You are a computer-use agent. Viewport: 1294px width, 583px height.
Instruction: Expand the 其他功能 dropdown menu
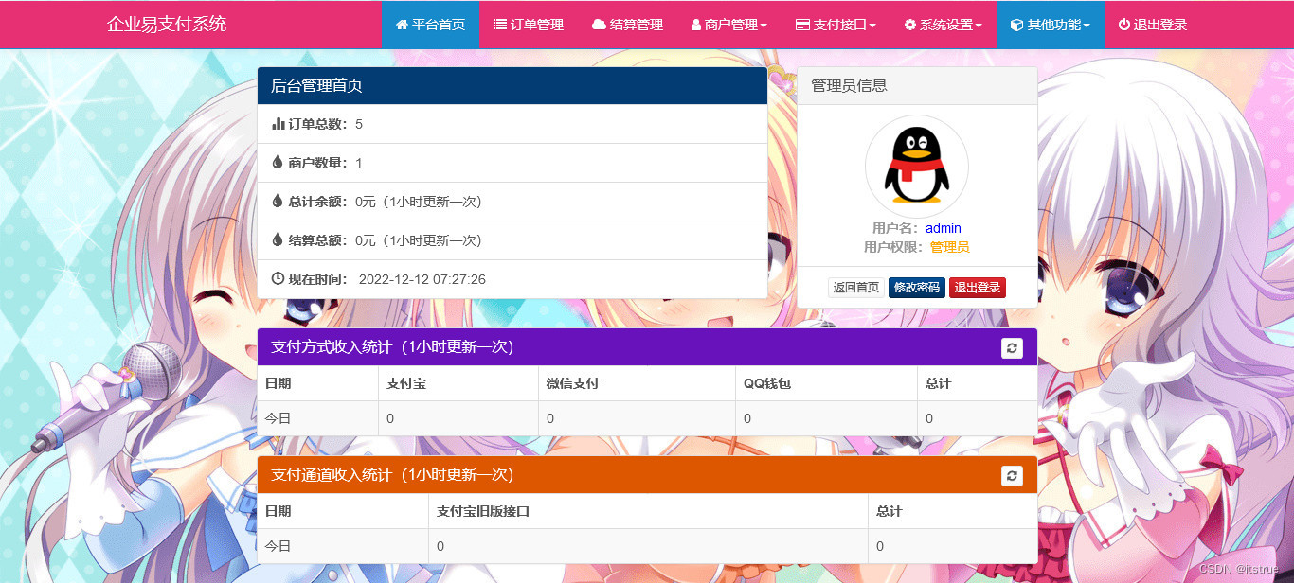[1050, 25]
